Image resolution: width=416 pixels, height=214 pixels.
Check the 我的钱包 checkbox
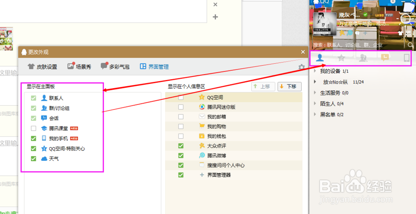(181, 136)
